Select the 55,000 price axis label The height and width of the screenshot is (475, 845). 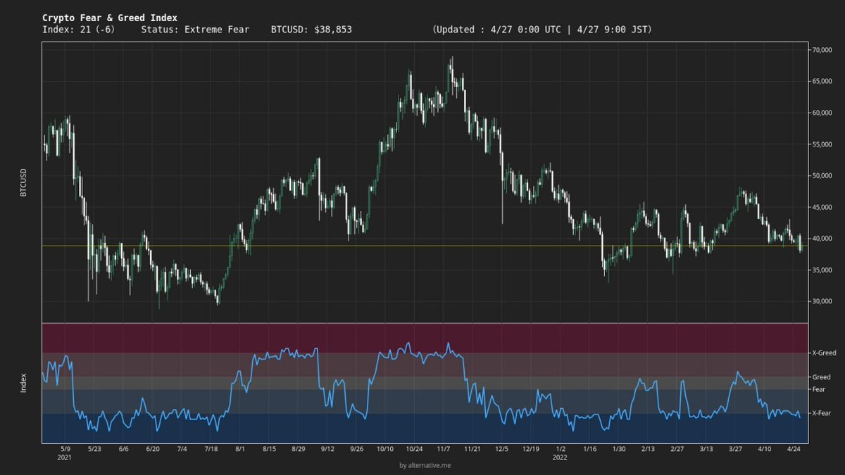[x=822, y=144]
